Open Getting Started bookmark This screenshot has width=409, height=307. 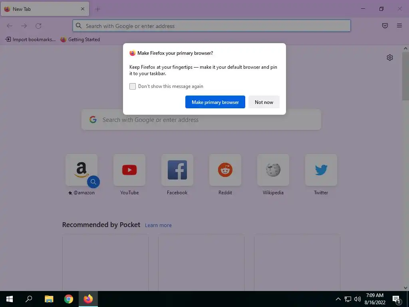coord(80,40)
